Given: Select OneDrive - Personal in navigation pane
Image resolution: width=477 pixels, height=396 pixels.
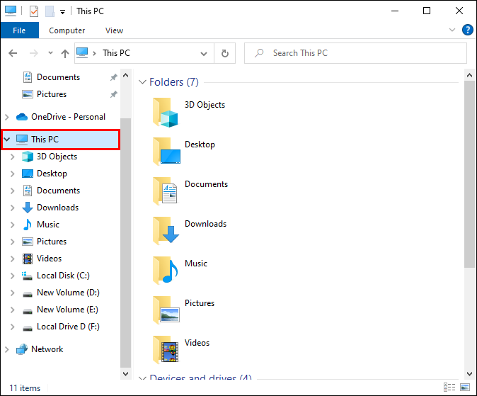Looking at the screenshot, I should click(x=68, y=117).
